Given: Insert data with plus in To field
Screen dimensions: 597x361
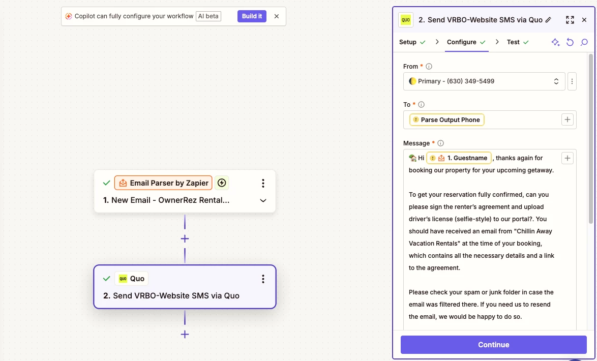Looking at the screenshot, I should [568, 119].
